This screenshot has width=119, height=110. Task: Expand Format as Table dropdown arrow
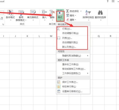point(26,20)
